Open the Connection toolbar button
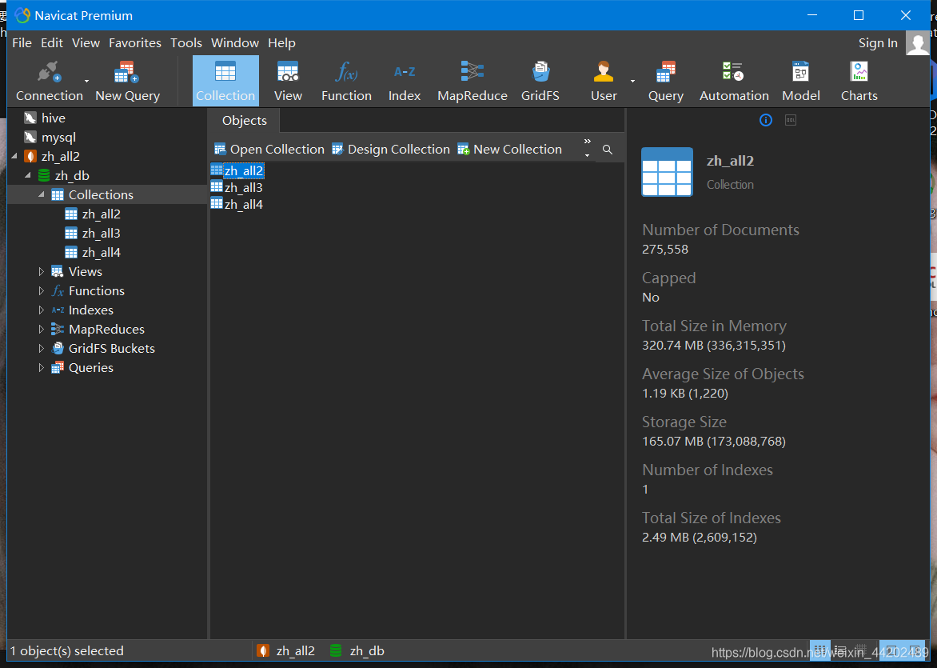Screen dimensions: 937x668 pyautogui.click(x=49, y=82)
